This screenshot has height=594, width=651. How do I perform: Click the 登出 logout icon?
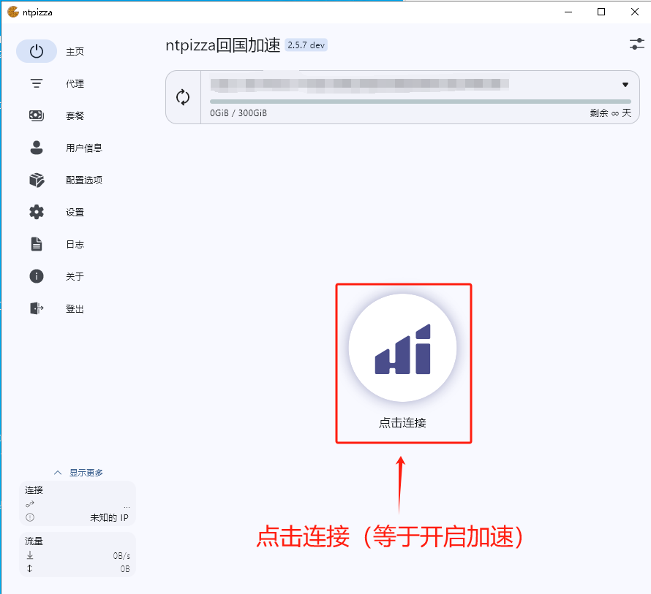[37, 308]
